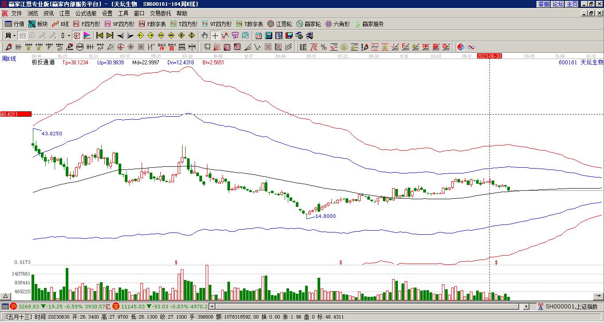This screenshot has width=604, height=323.
Task: Click the 论坛 forum button
Action: 558,4
